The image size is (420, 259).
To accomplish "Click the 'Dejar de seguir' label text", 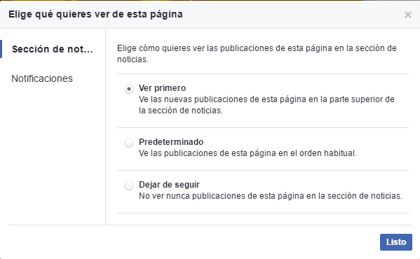I will pyautogui.click(x=169, y=185).
